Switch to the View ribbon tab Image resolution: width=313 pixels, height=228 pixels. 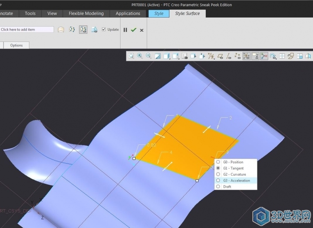click(x=52, y=13)
